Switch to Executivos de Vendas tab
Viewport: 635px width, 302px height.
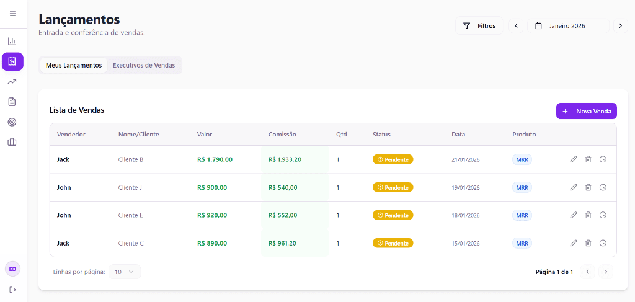click(144, 65)
